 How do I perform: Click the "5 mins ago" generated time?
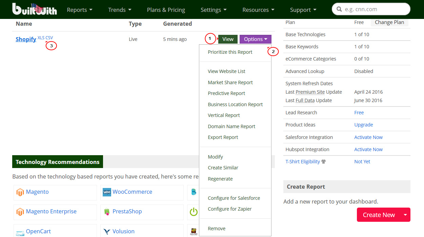175,39
